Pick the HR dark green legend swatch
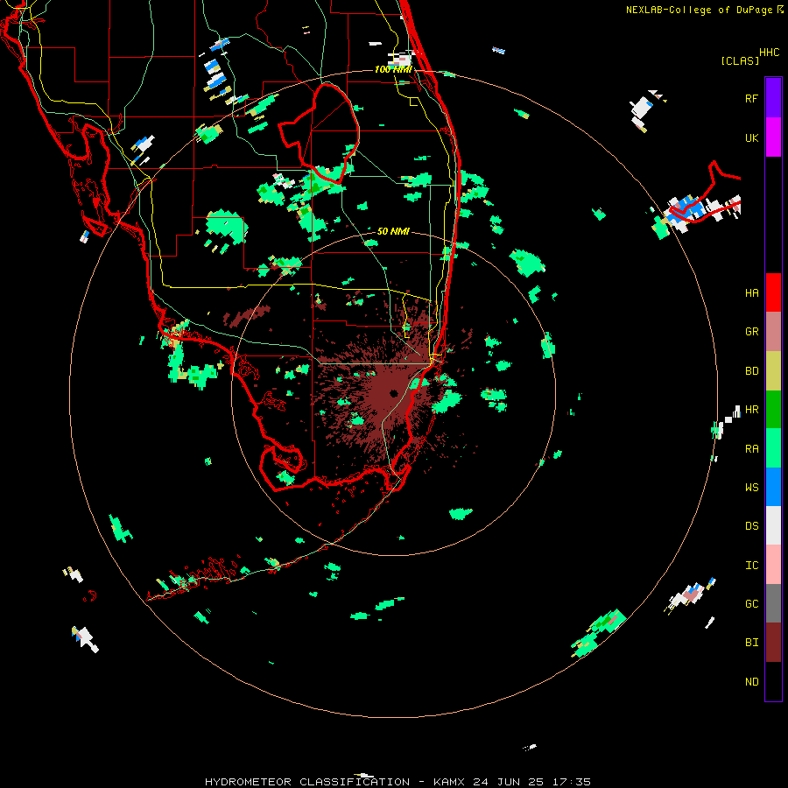The width and height of the screenshot is (788, 788). point(773,410)
